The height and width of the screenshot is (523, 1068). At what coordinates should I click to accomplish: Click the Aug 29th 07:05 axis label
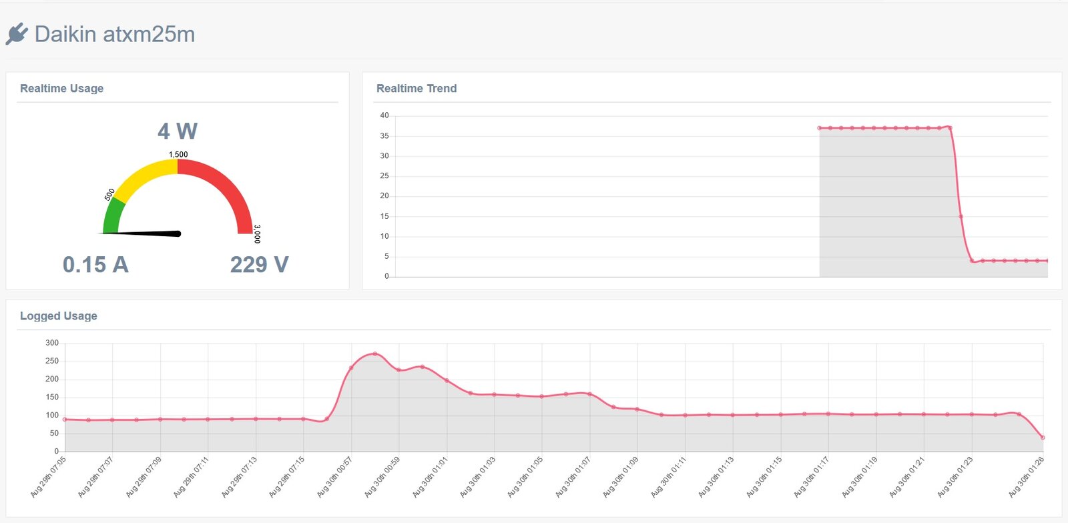point(48,477)
